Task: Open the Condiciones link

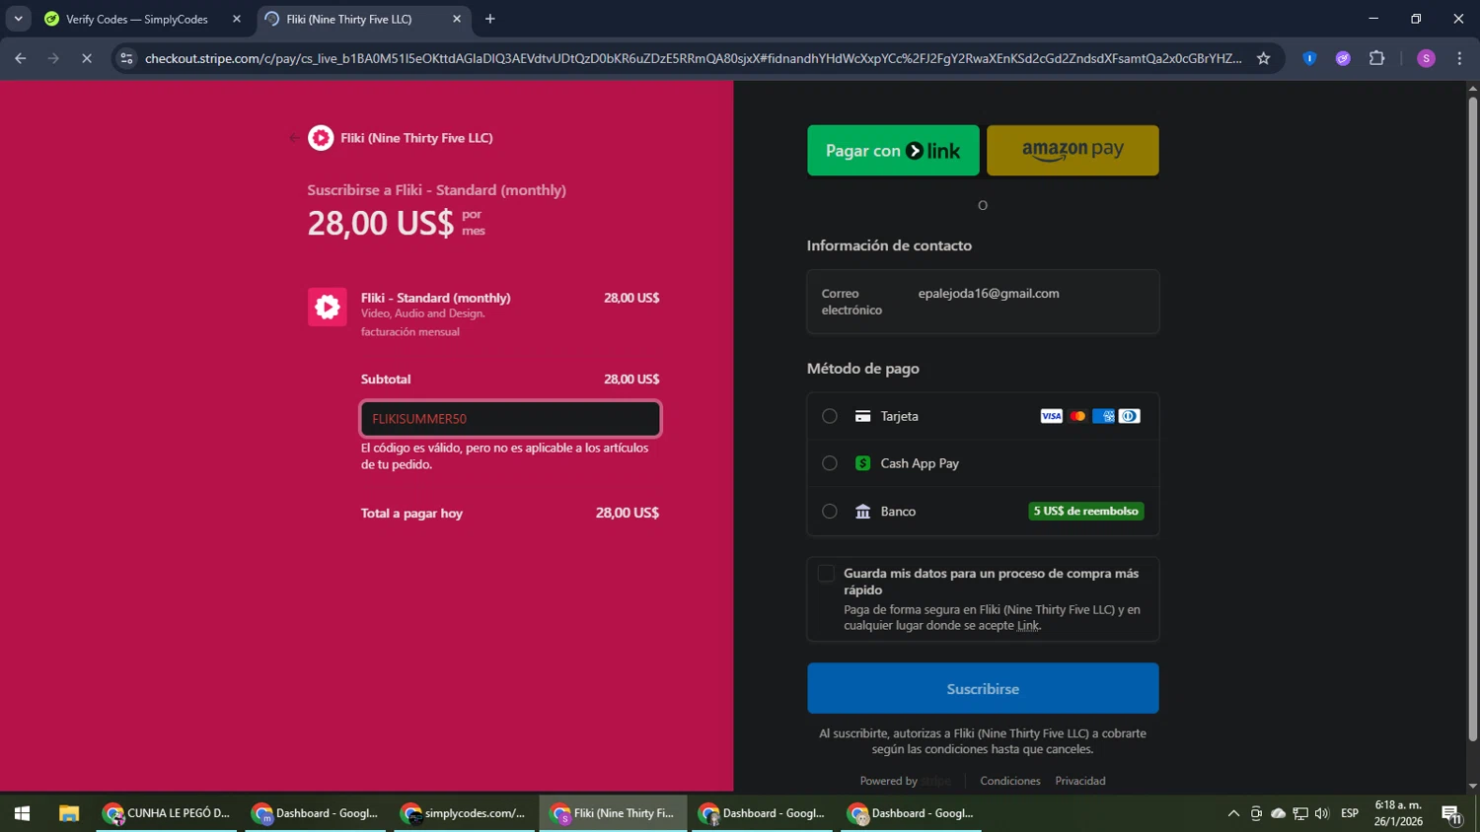Action: [x=1009, y=781]
